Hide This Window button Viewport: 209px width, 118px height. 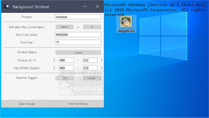(x=78, y=104)
